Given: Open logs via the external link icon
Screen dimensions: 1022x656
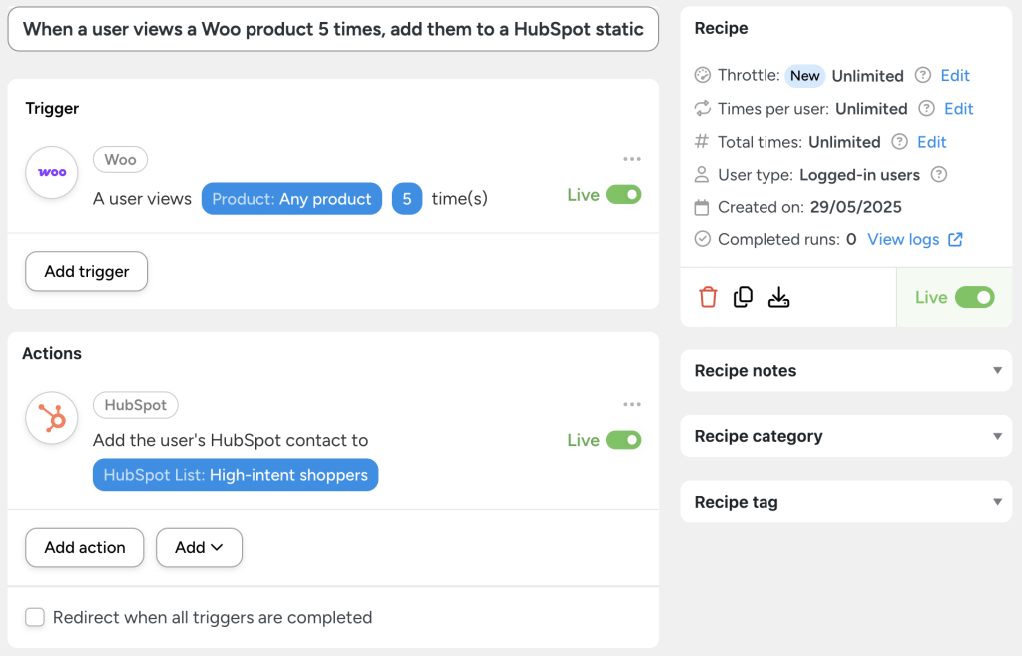Looking at the screenshot, I should pos(954,239).
